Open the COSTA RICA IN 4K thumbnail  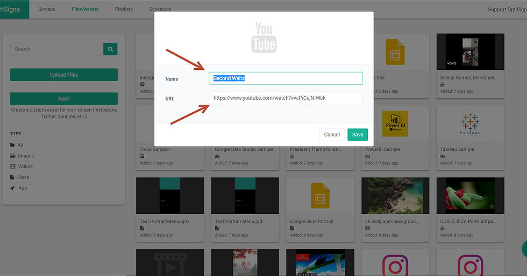(470, 195)
